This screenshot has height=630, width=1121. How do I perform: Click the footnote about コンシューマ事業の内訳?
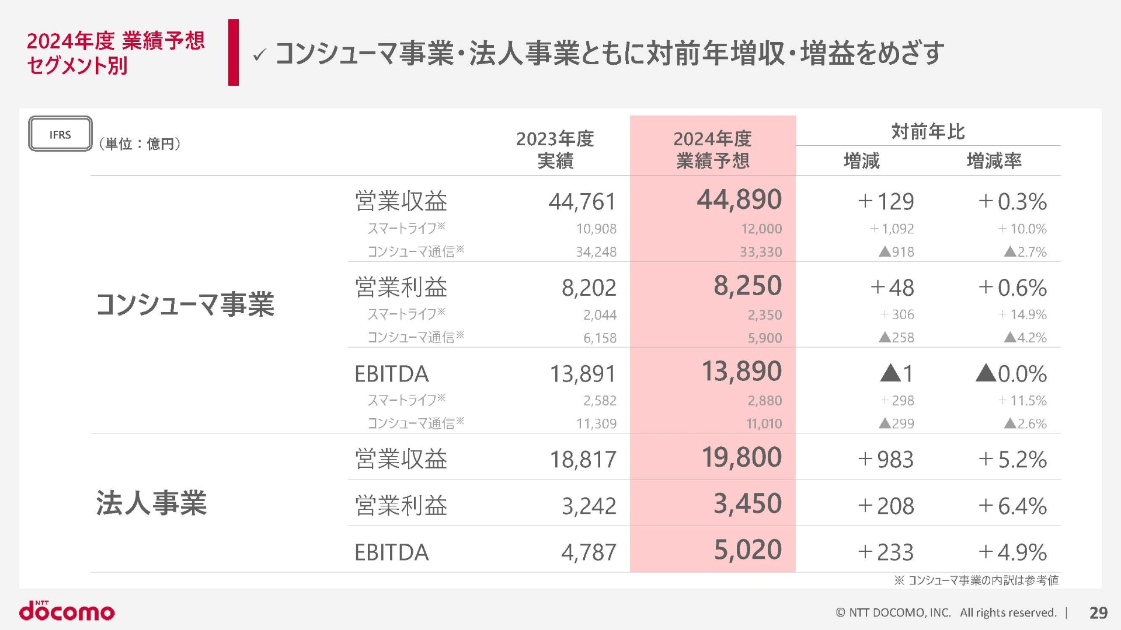coord(976,580)
